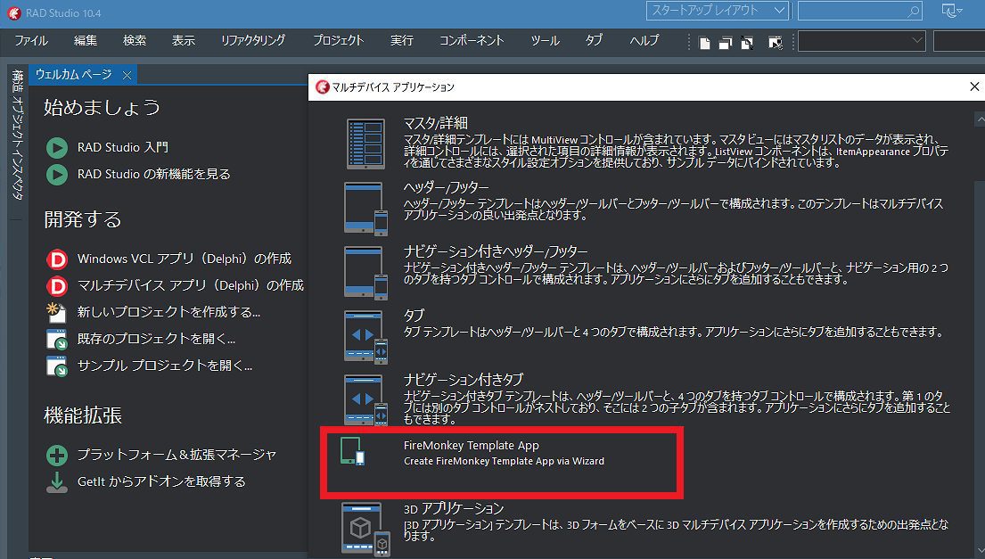Close the マルチデバイス アプリケーション dialog
The width and height of the screenshot is (985, 559).
[974, 86]
